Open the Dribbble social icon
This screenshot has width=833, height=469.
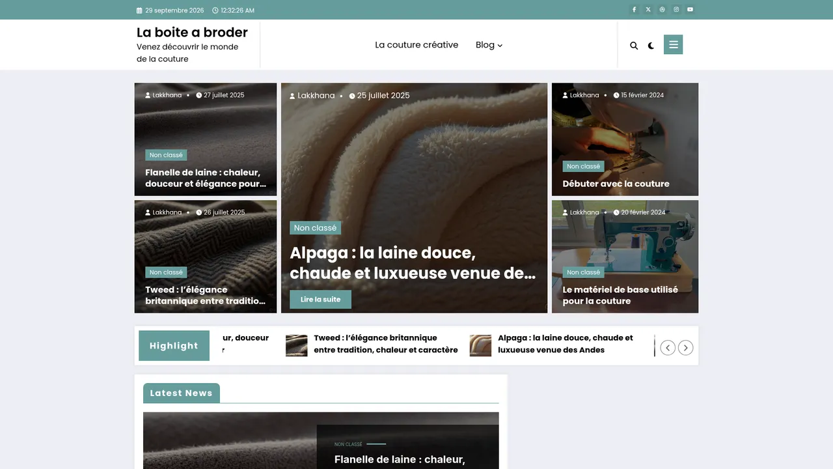(x=662, y=10)
